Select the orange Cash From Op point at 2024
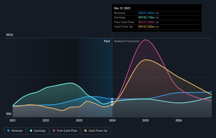Viewport: 216px width, 138px height. tap(112, 105)
